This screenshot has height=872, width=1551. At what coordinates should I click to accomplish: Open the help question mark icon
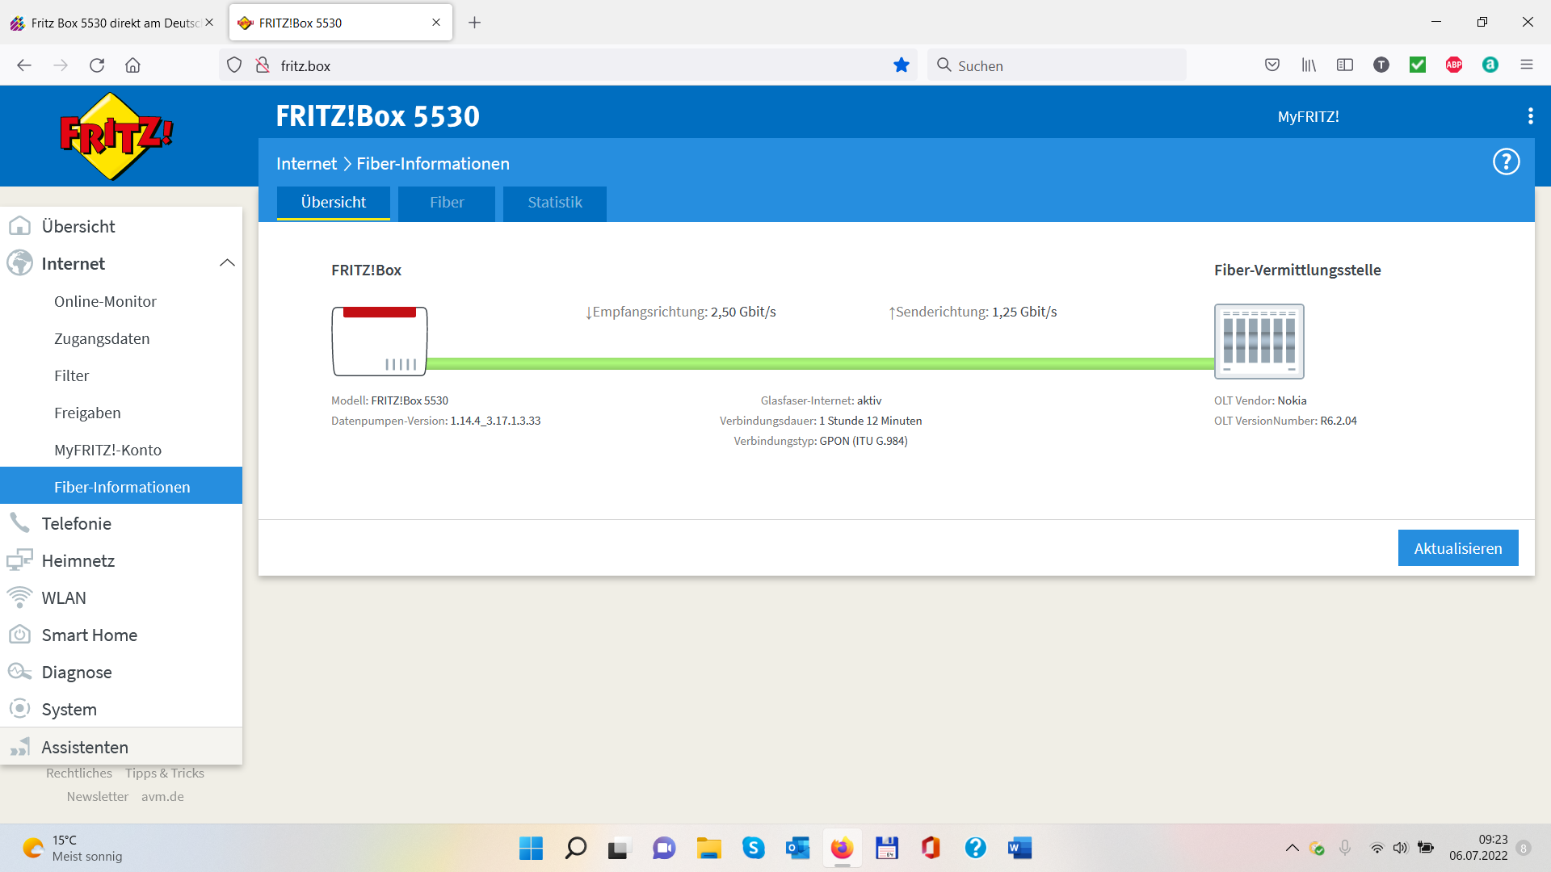[x=1506, y=161]
